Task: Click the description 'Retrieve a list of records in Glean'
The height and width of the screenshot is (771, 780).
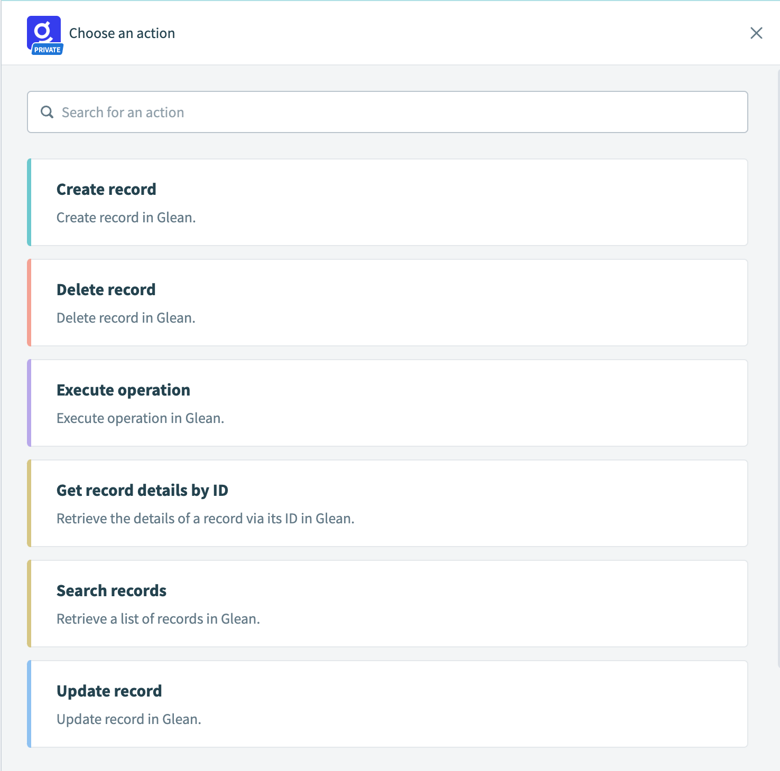Action: [x=158, y=619]
